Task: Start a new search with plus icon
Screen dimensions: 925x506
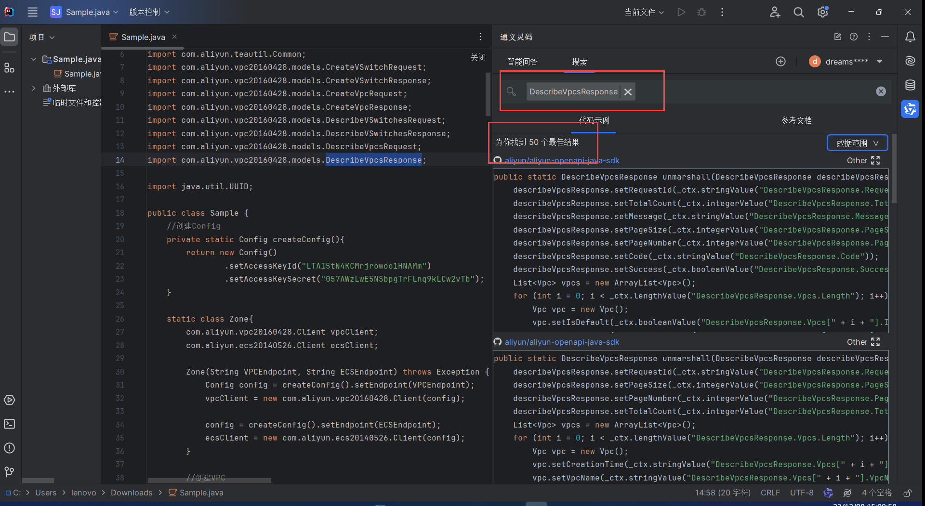Action: tap(780, 62)
